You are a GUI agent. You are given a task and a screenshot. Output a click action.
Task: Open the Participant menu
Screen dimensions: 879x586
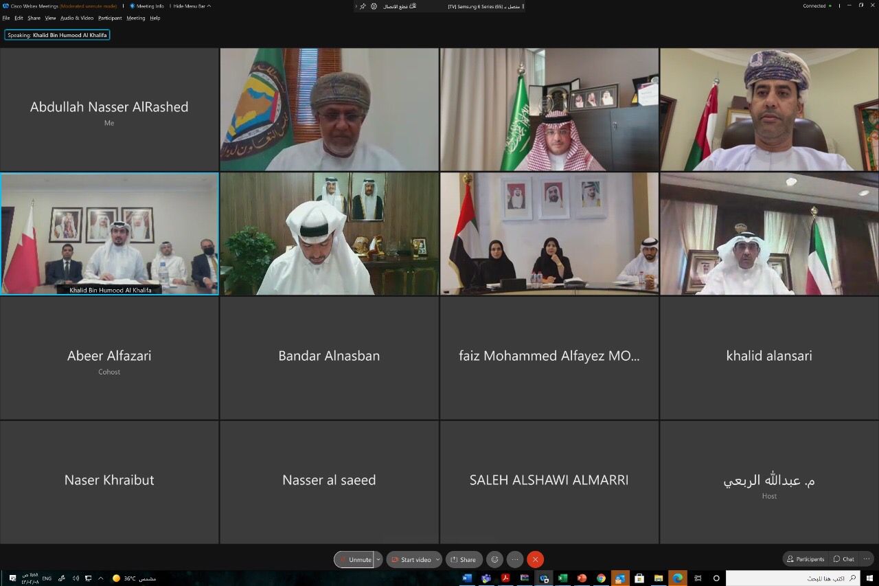click(x=110, y=18)
